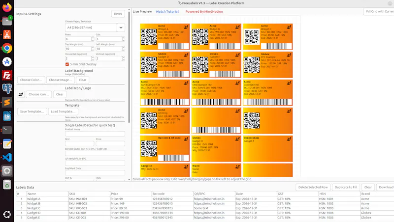The width and height of the screenshot is (394, 222).
Task: Open FileZilla dock icon
Action: (x=7, y=75)
